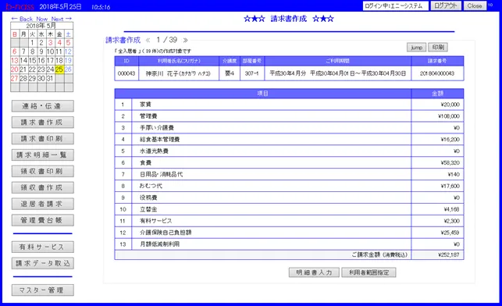
Task: Click 明細書入力 button
Action: pyautogui.click(x=314, y=272)
